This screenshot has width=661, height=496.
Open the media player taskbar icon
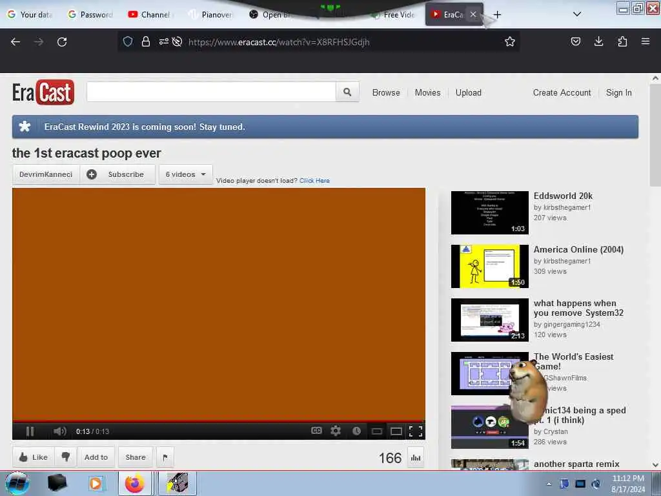[96, 484]
